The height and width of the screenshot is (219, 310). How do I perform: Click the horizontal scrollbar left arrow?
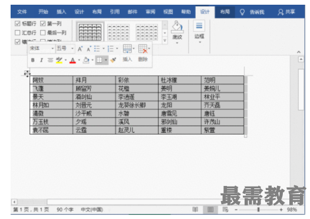click(14, 202)
